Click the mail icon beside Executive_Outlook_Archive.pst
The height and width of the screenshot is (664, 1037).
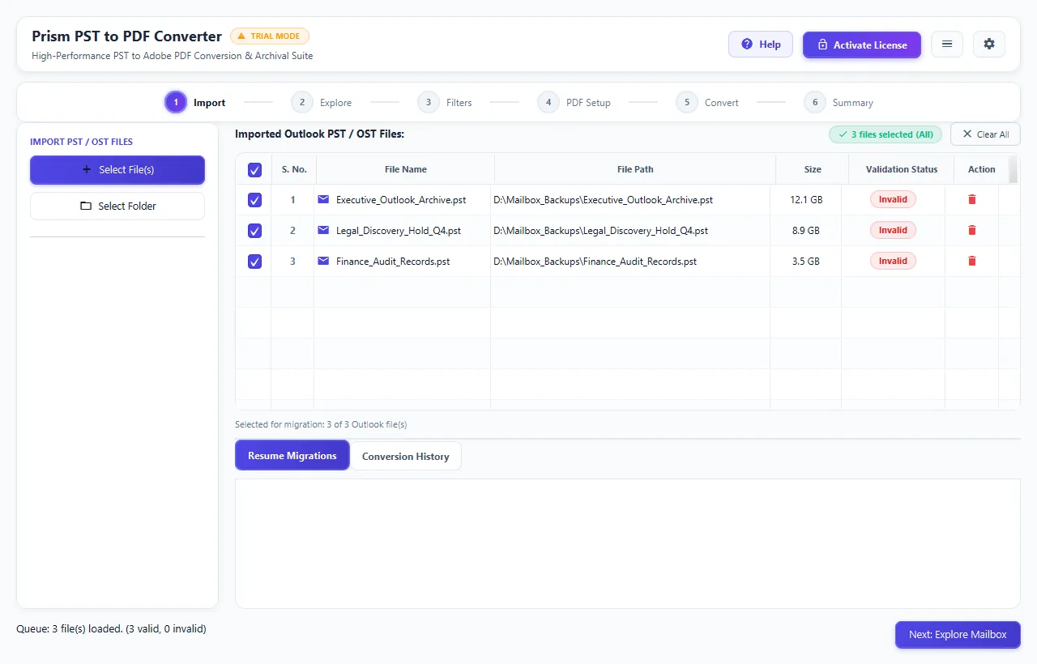[323, 199]
